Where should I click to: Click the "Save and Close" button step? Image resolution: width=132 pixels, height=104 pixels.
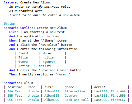point(45,70)
